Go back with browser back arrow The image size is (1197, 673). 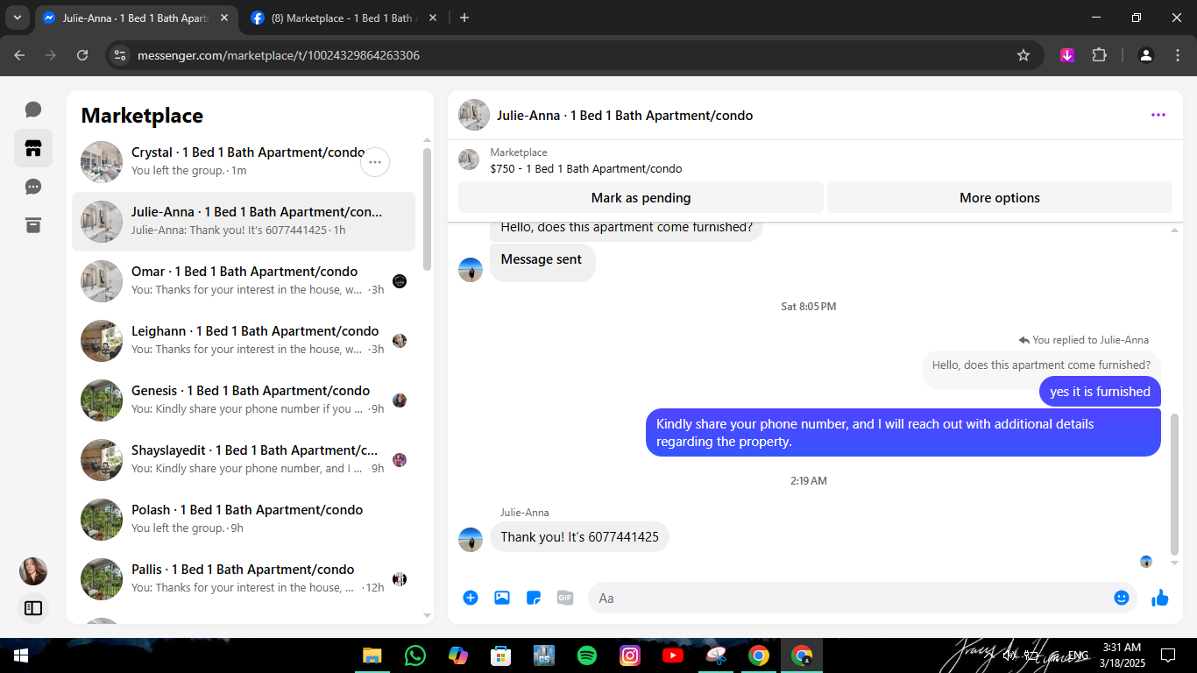(x=19, y=55)
